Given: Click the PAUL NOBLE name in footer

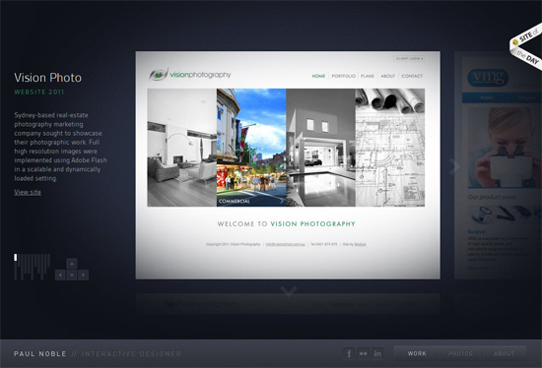Looking at the screenshot, I should pyautogui.click(x=40, y=354).
